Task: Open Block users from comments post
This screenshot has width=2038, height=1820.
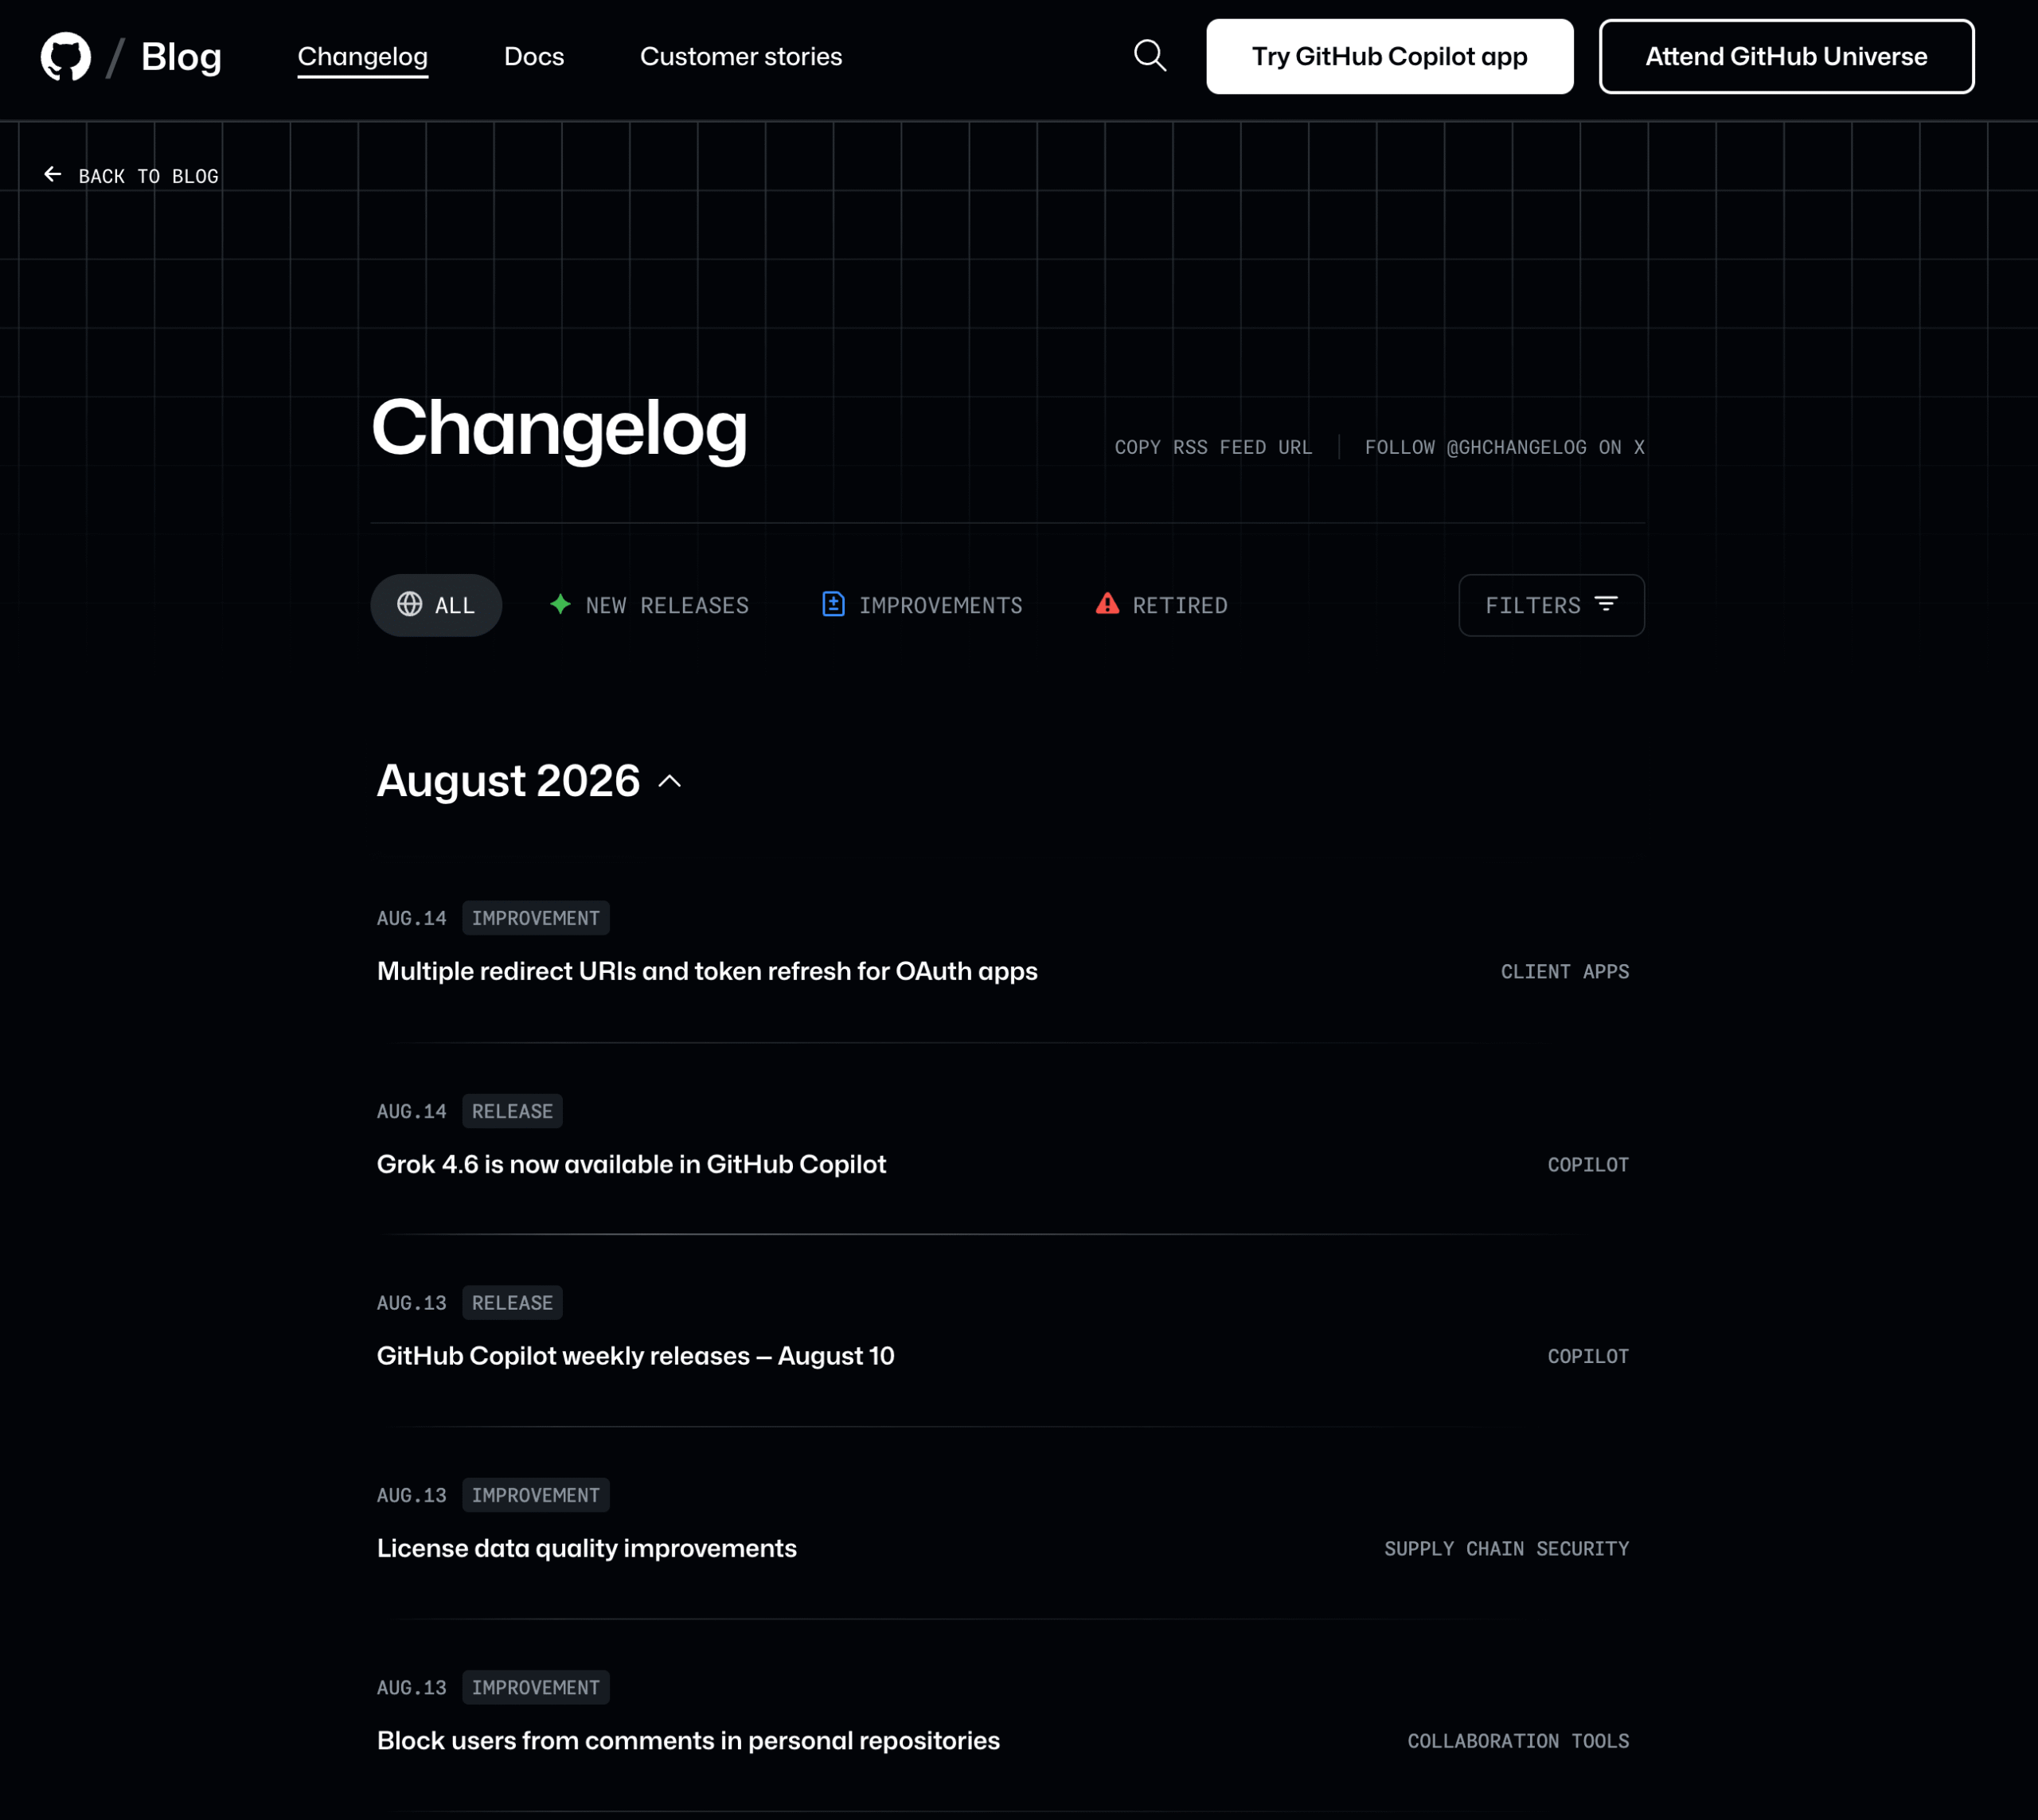Action: (688, 1740)
